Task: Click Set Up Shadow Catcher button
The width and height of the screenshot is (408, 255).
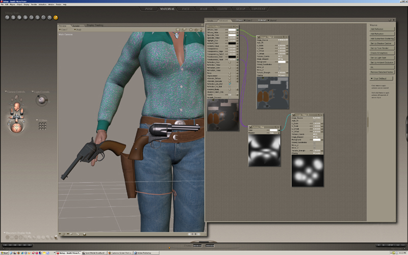Action: click(x=381, y=43)
